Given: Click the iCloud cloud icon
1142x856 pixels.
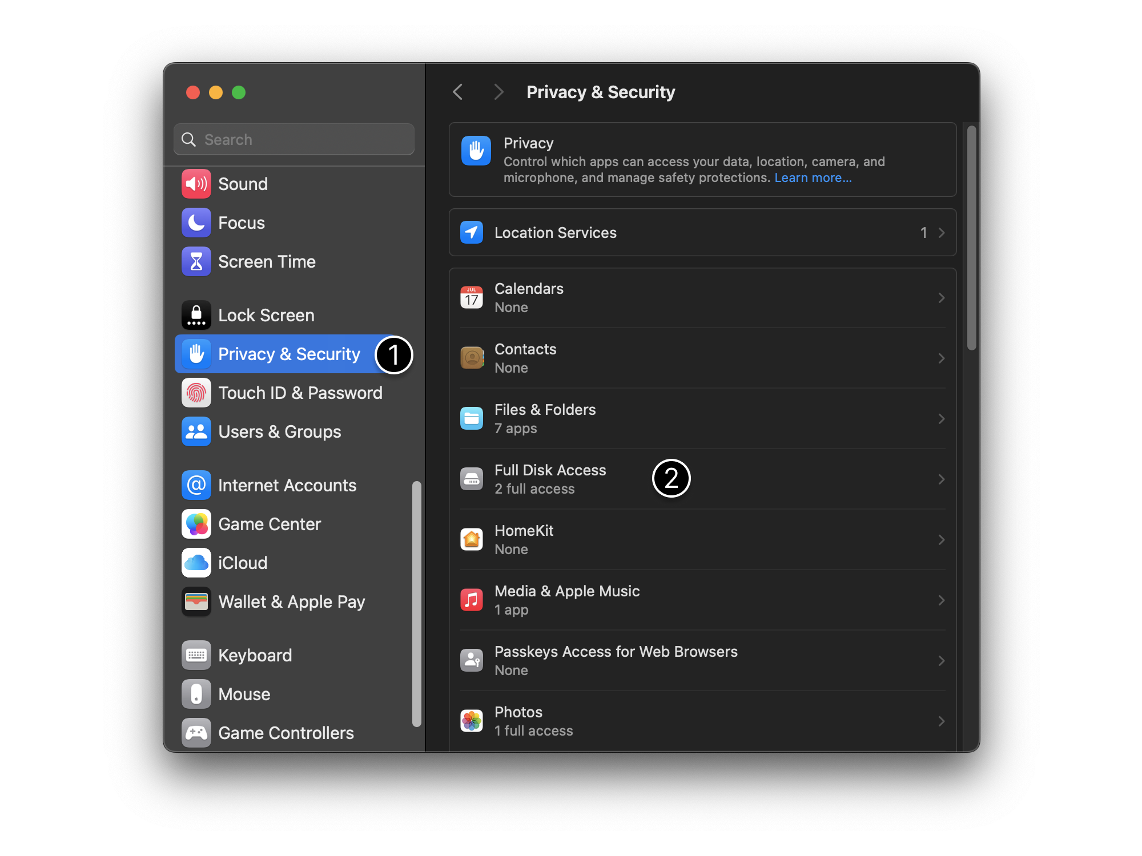Looking at the screenshot, I should click(x=196, y=563).
